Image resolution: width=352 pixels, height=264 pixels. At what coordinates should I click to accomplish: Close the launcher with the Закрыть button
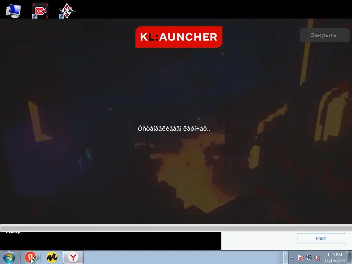point(324,35)
